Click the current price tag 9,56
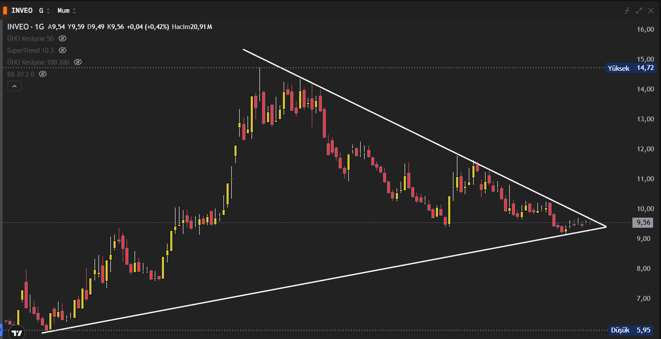Viewport: 661px width, 339px height. pos(643,222)
